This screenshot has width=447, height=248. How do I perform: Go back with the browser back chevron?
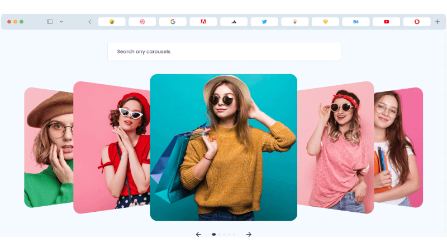click(x=90, y=22)
